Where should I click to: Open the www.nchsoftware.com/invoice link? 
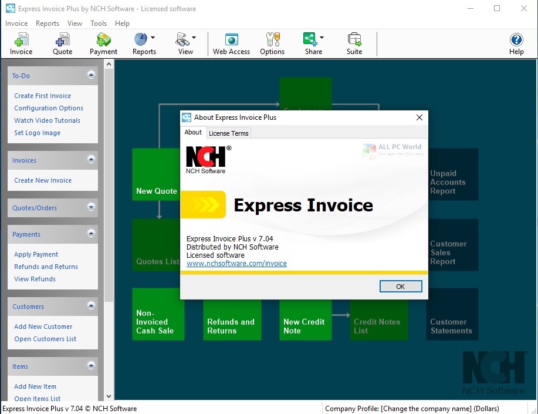[236, 264]
